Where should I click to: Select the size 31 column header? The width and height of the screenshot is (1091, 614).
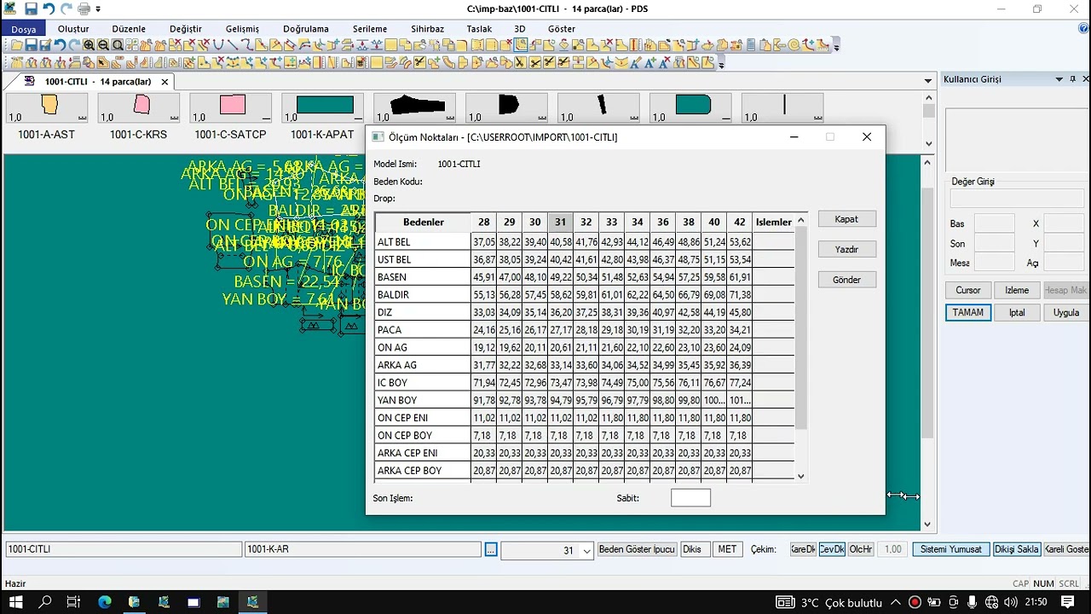(x=560, y=222)
